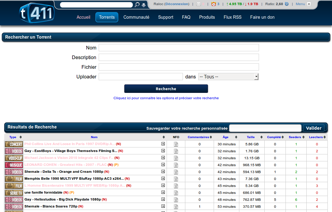Sort results using the Nom column arrows
This screenshot has height=212, width=332.
(x=164, y=137)
